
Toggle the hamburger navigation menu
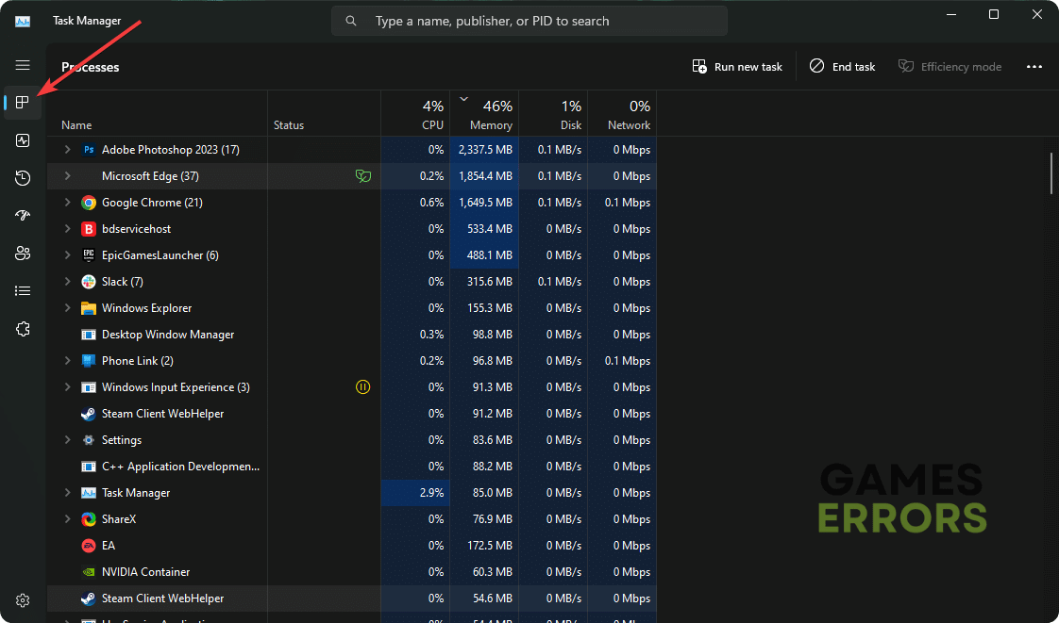click(x=23, y=65)
